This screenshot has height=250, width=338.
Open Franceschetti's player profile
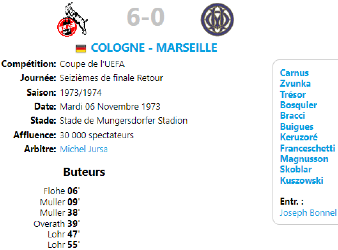click(308, 148)
